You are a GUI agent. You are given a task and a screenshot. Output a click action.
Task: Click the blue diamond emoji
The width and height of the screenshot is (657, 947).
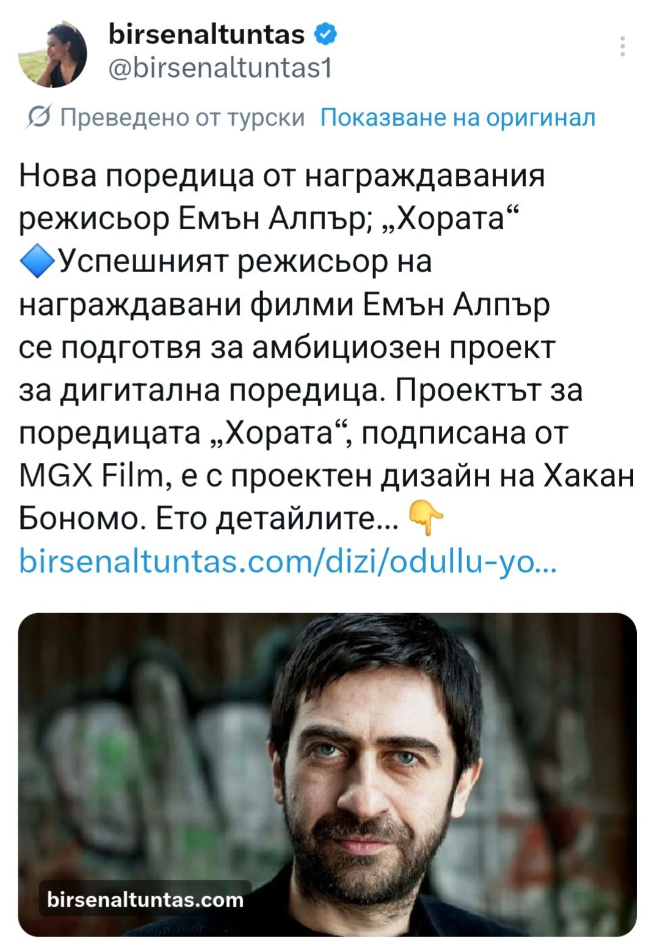tap(37, 262)
